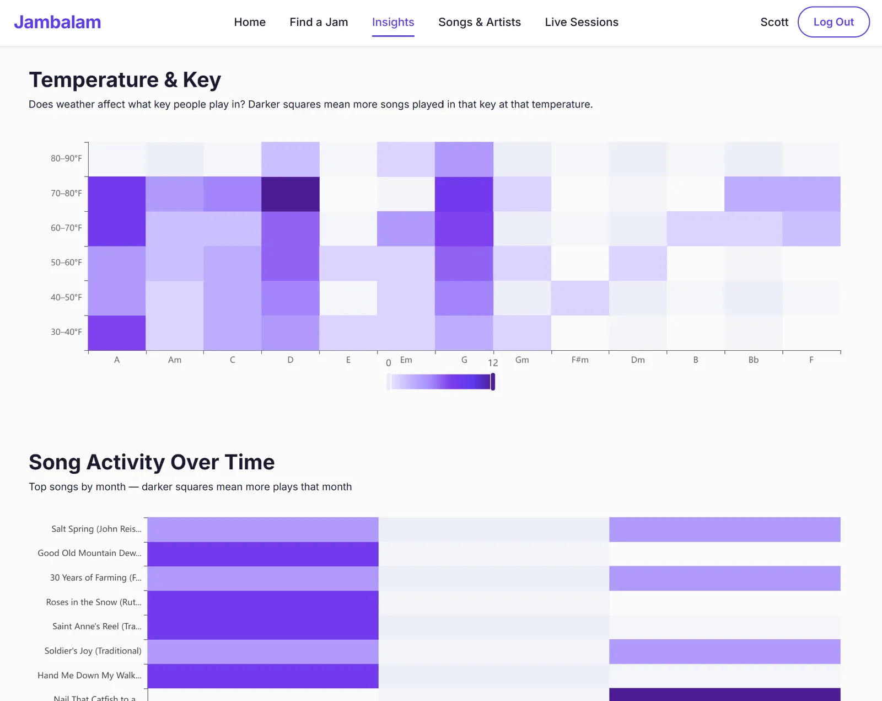The width and height of the screenshot is (882, 701).
Task: Select the Insights nav tab
Action: click(x=393, y=22)
